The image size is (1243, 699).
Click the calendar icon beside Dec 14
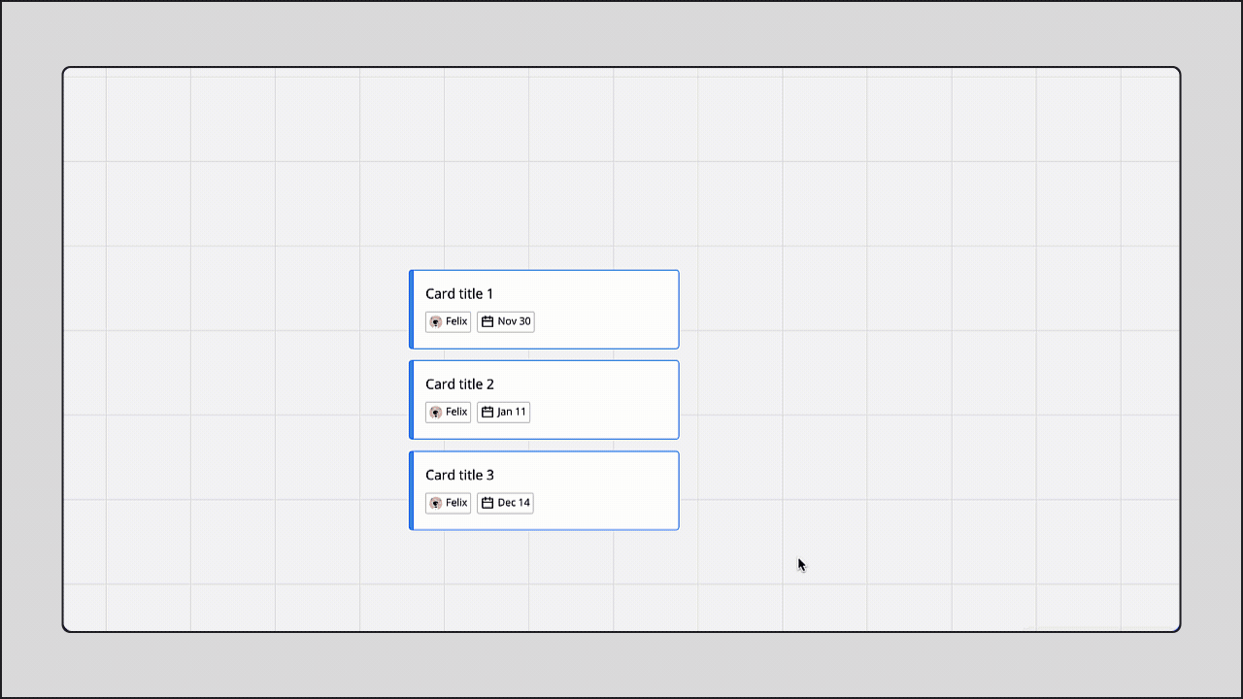pyautogui.click(x=487, y=503)
